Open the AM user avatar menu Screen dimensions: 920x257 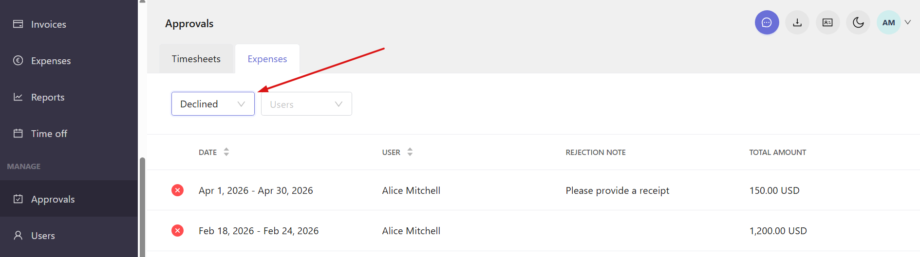pos(889,22)
